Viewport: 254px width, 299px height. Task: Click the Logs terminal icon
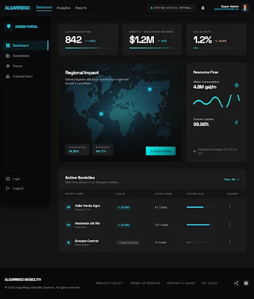coord(8,179)
